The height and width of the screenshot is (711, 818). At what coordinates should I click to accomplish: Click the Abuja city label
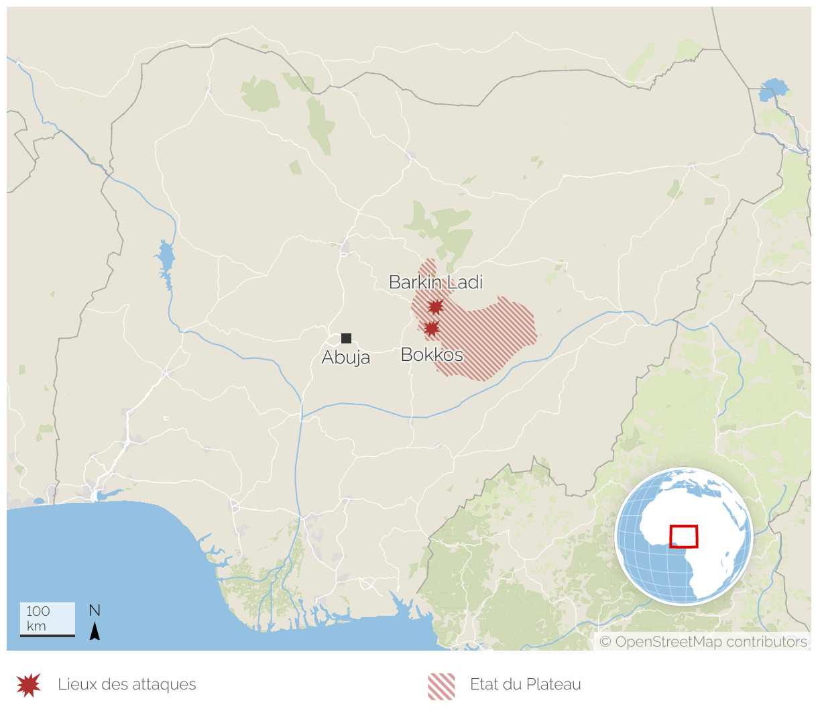346,358
